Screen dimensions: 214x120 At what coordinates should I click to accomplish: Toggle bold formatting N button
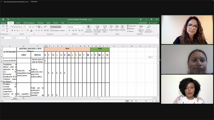(x=12, y=30)
